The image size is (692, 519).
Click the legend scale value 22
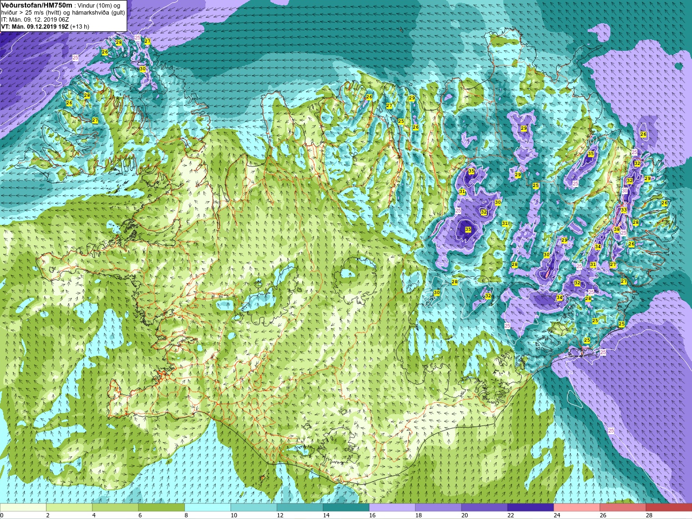tap(510, 515)
